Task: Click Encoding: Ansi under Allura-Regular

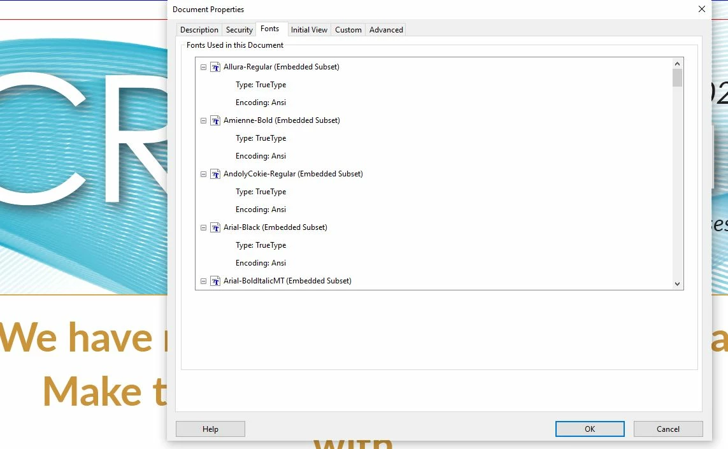Action: 261,102
